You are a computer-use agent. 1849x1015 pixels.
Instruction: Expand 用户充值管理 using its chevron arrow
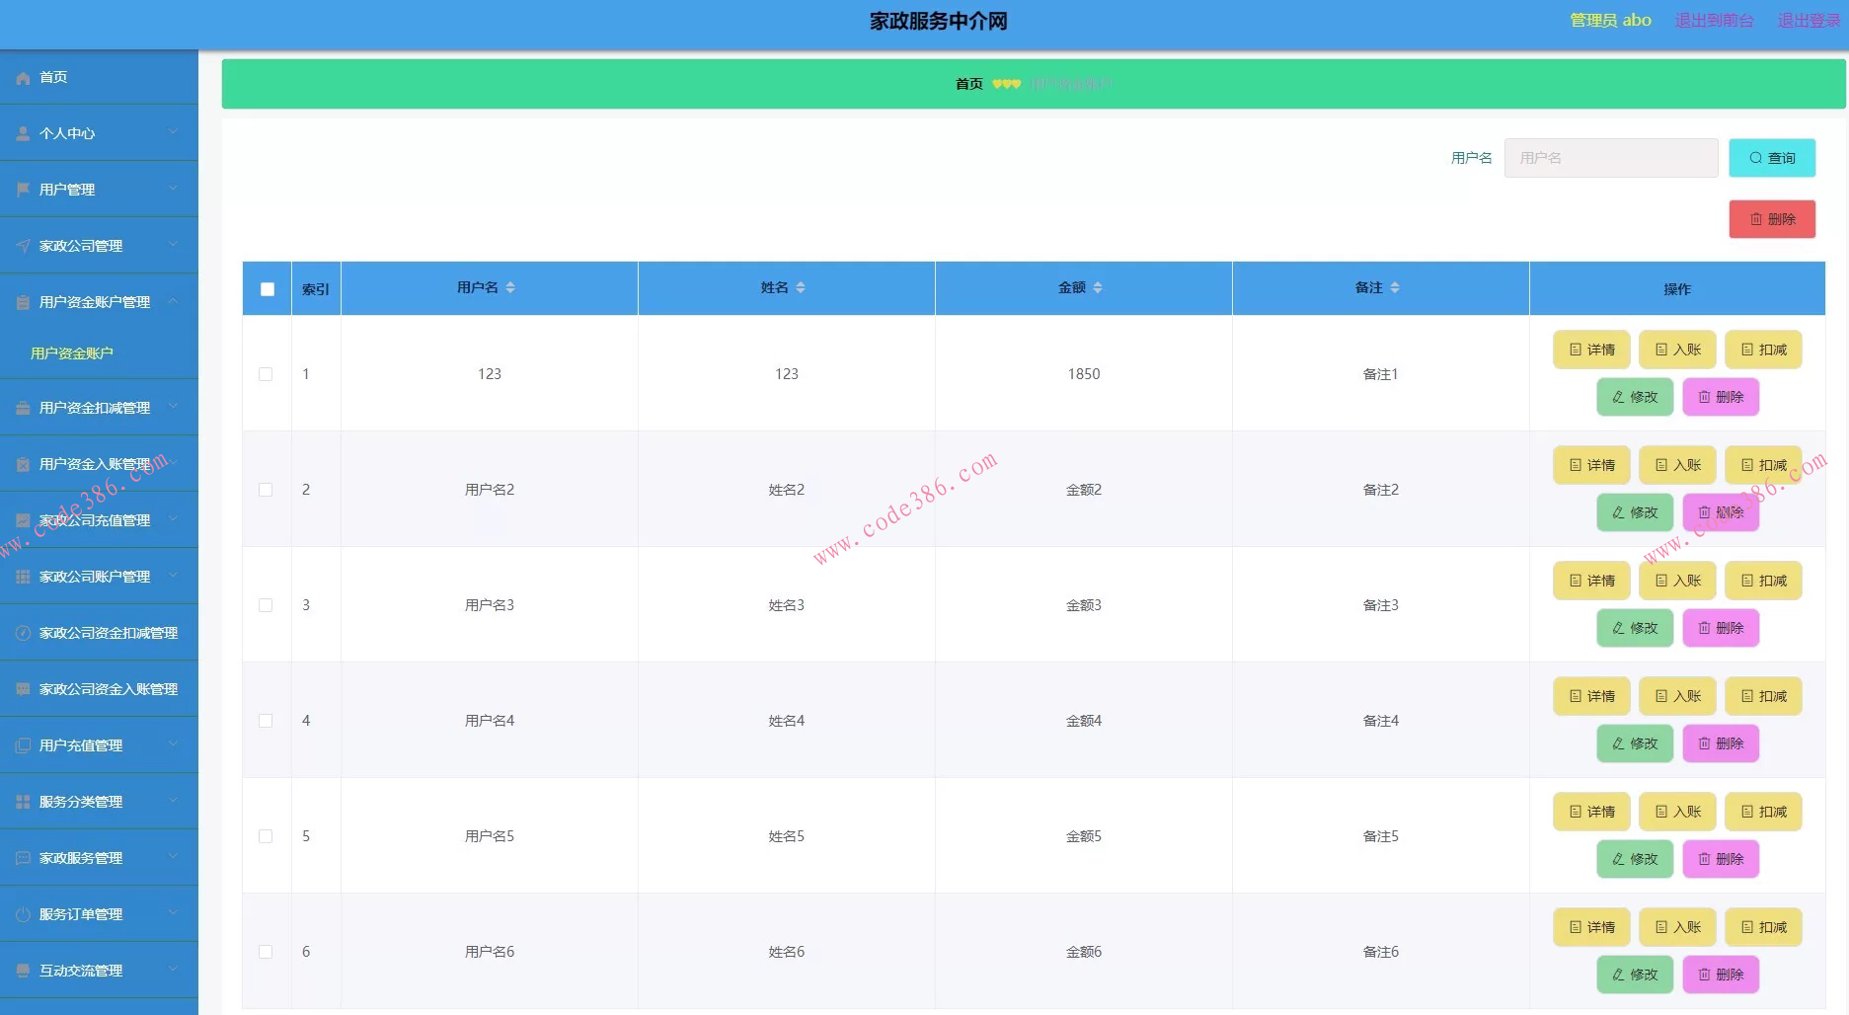click(x=174, y=744)
